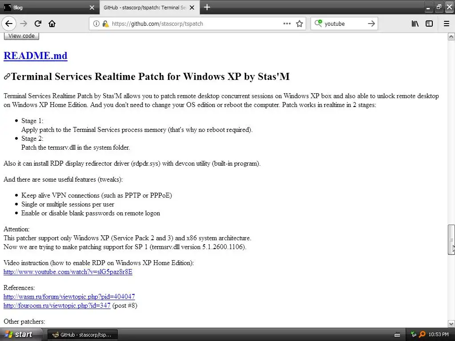Open the wasm.ru forum reference link
The width and height of the screenshot is (455, 341).
point(69,297)
